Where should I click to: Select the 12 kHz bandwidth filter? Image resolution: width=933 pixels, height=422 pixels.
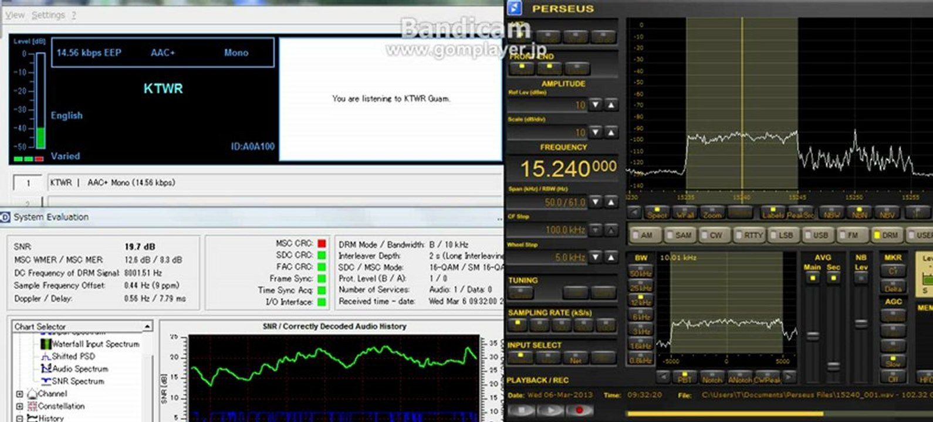[x=640, y=301]
